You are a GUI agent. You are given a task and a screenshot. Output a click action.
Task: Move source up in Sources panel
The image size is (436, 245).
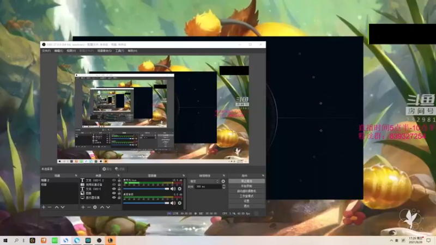click(102, 207)
